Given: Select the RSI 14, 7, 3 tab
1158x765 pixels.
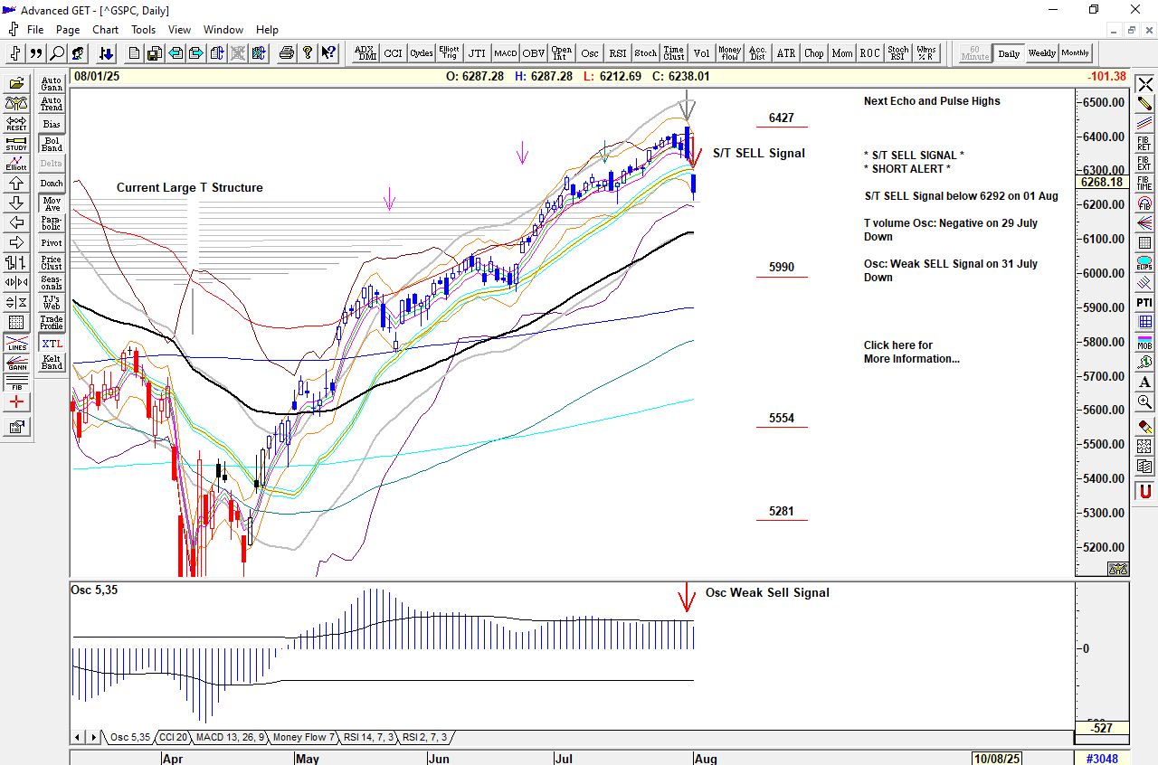Looking at the screenshot, I should (369, 737).
